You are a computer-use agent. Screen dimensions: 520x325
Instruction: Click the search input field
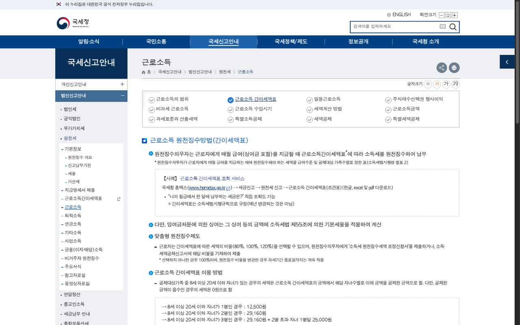[395, 27]
